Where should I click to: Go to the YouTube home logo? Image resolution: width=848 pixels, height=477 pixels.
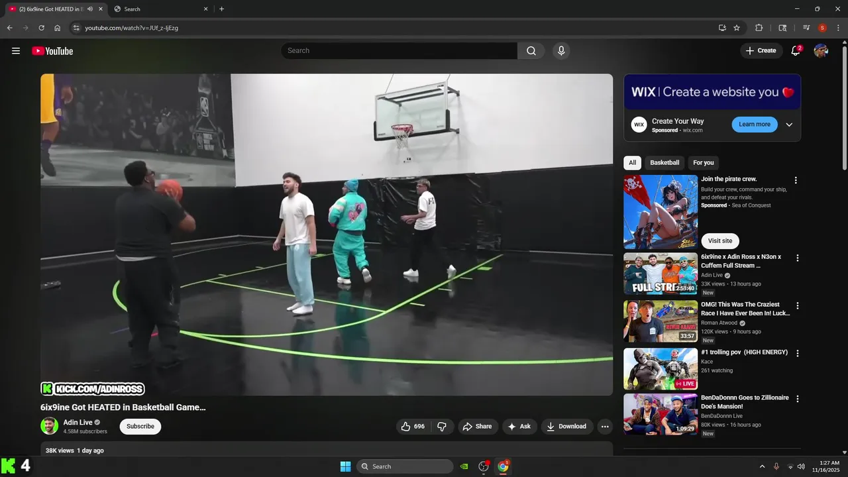pos(52,51)
